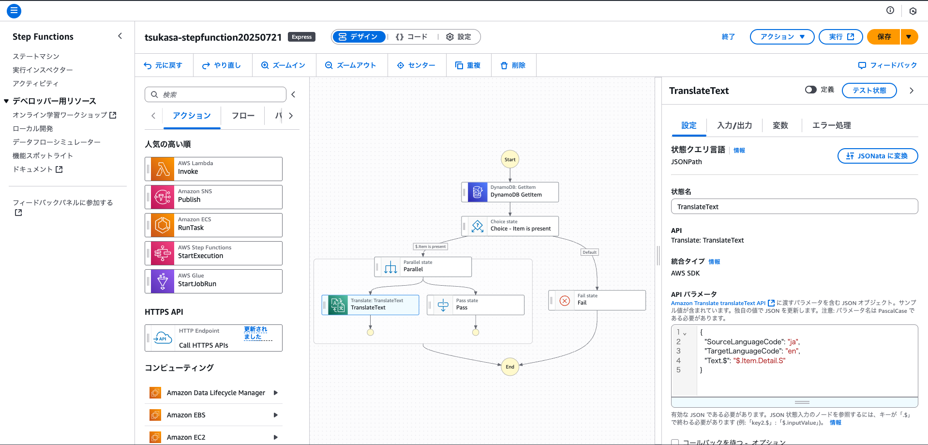Open アクティビティ in the sidebar

pyautogui.click(x=35, y=83)
